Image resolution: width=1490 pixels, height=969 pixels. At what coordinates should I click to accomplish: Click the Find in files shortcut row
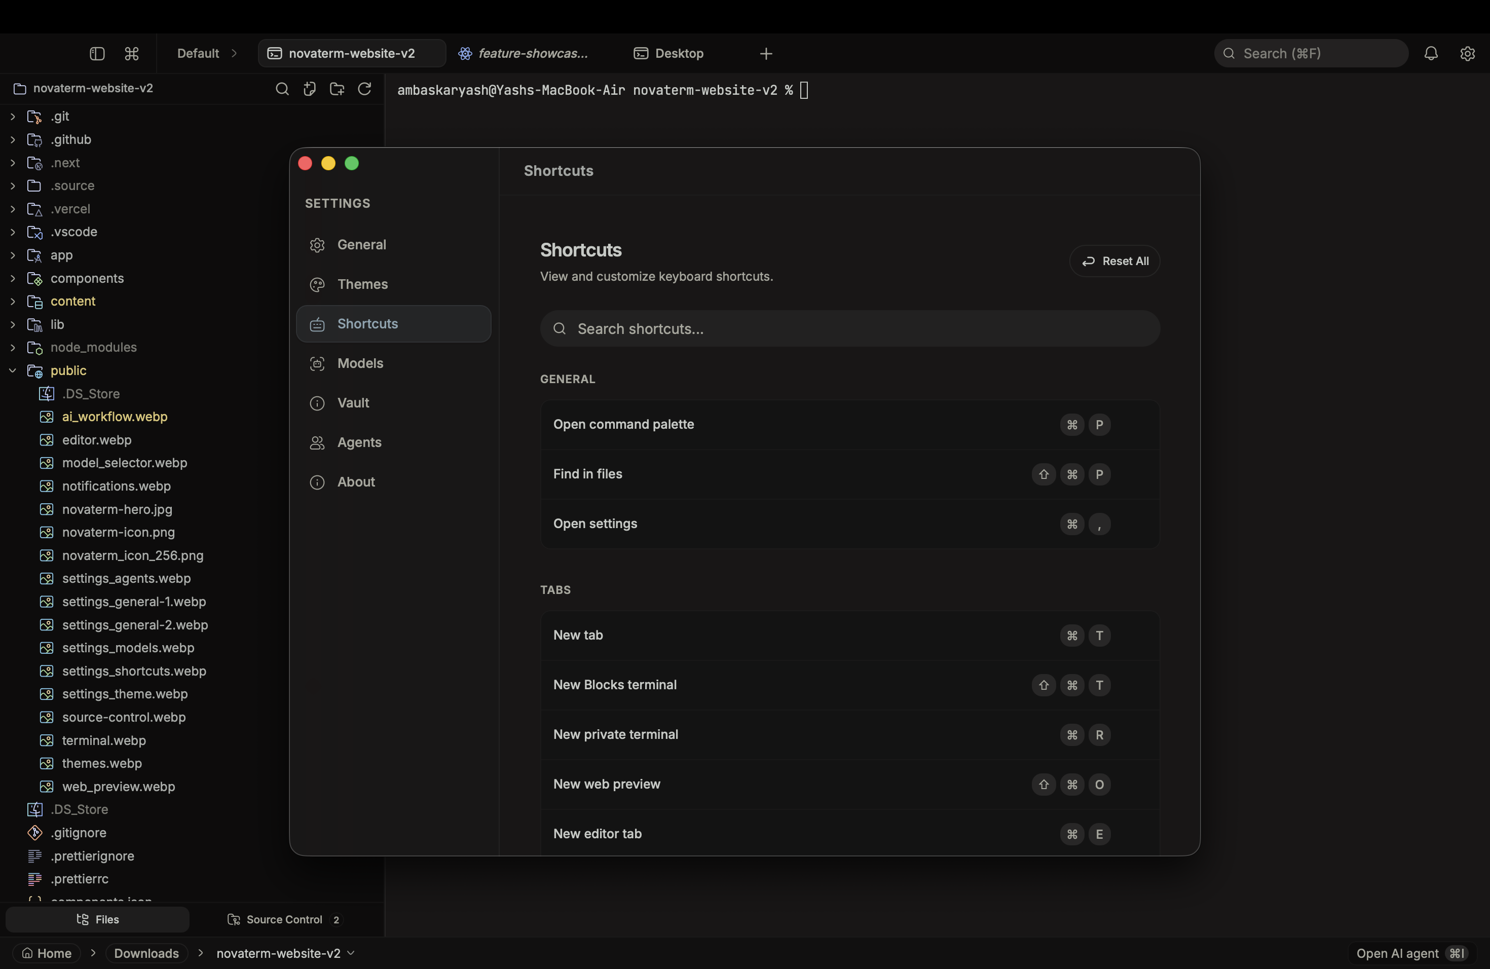click(x=849, y=474)
